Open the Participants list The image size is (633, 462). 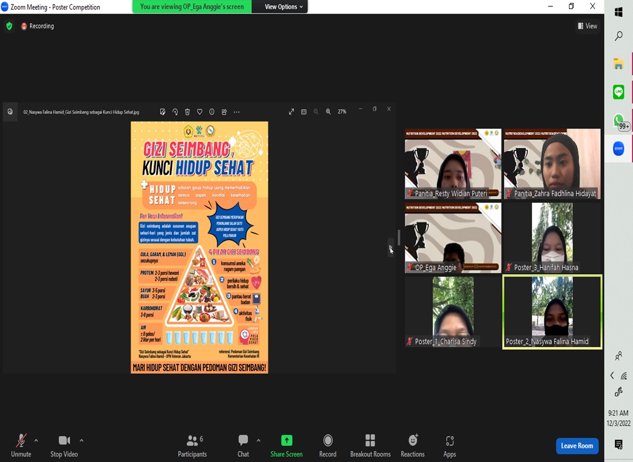(192, 446)
